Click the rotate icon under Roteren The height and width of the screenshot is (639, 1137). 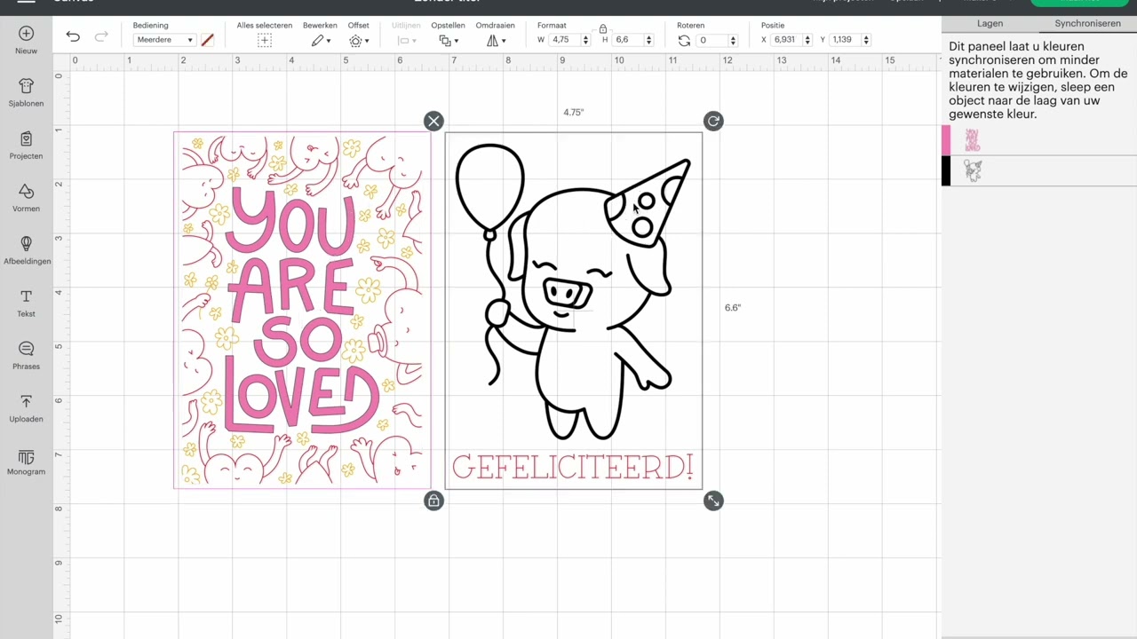684,40
